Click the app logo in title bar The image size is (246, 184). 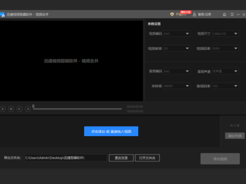(x=2, y=15)
